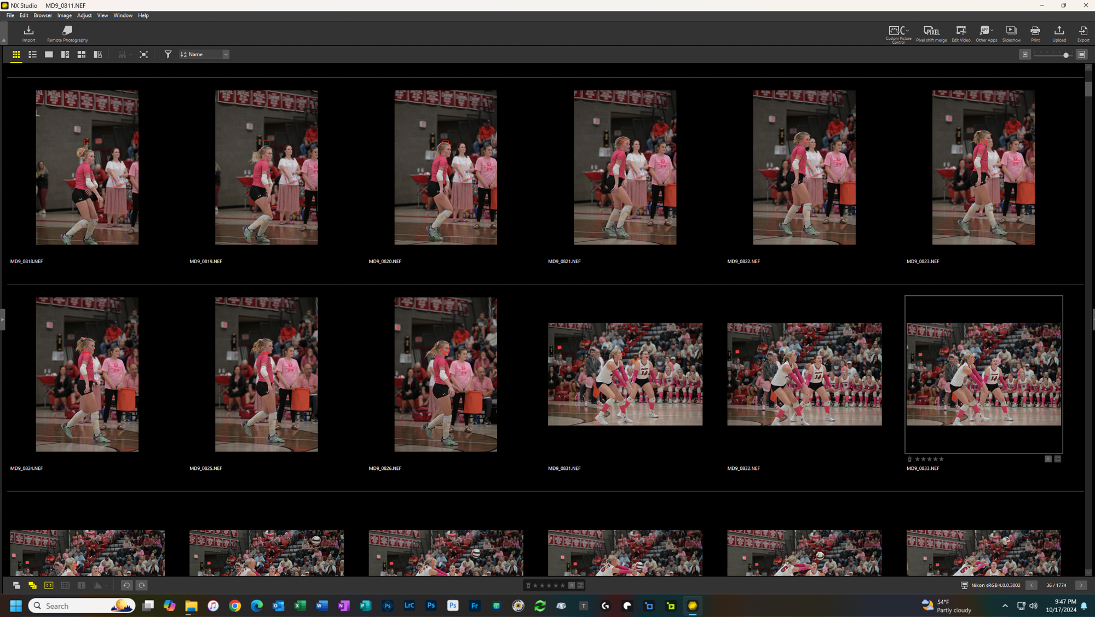This screenshot has width=1095, height=617.
Task: Toggle show focus point in bottom bar
Action: (49, 585)
